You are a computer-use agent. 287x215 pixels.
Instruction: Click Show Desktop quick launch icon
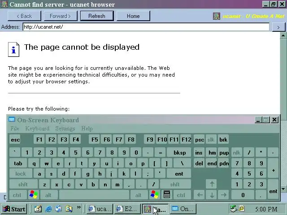coord(38,209)
